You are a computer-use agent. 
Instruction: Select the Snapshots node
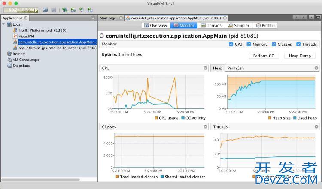tap(21, 66)
